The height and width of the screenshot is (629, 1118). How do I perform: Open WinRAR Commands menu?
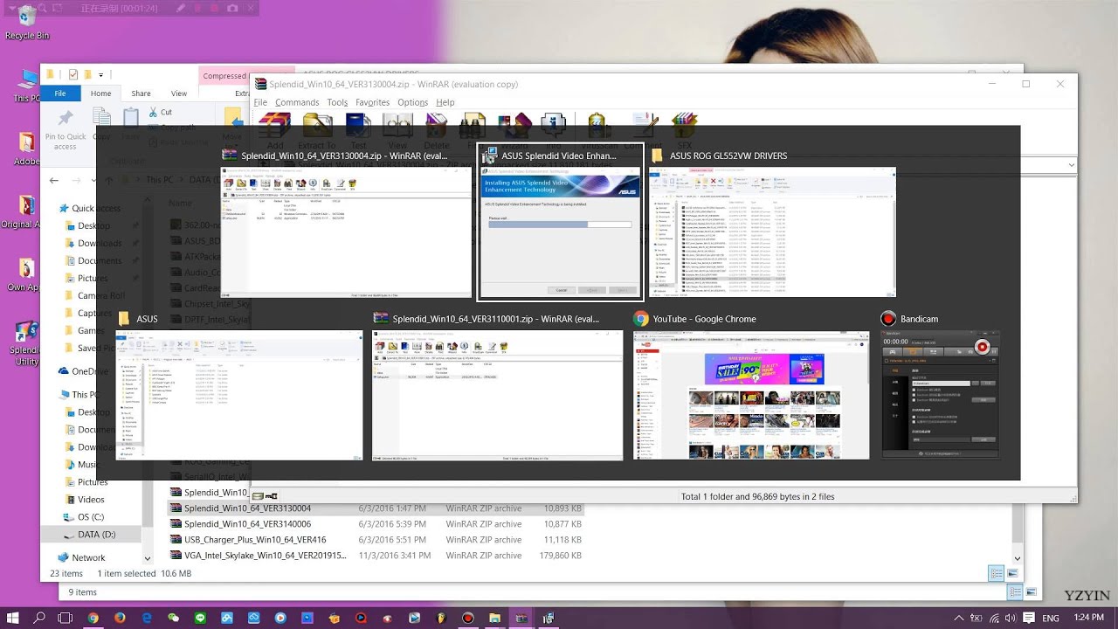[297, 102]
